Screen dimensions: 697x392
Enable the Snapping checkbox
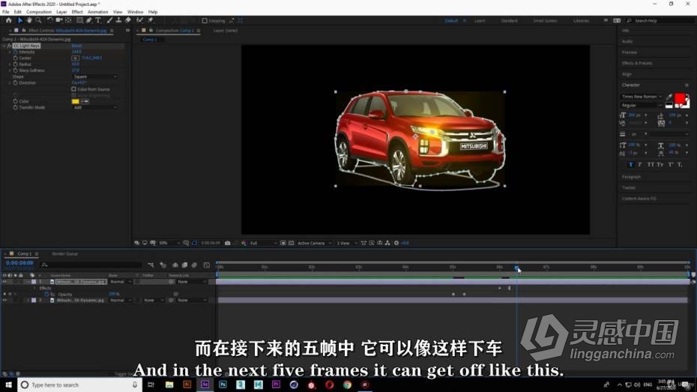205,21
